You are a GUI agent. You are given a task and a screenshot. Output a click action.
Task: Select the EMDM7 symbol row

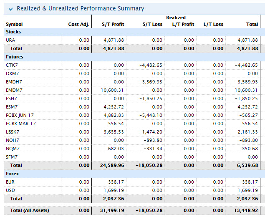point(14,90)
